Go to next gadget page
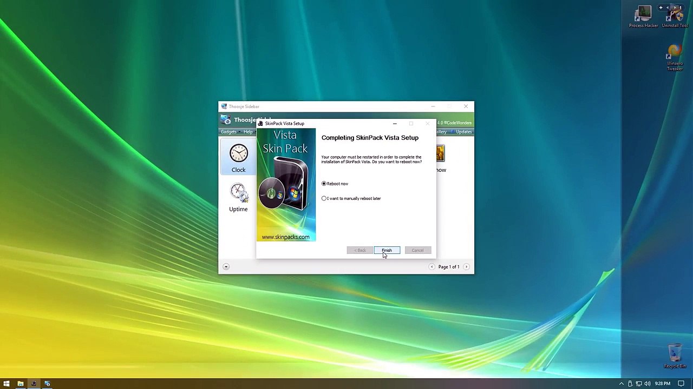The width and height of the screenshot is (693, 389). pos(466,266)
